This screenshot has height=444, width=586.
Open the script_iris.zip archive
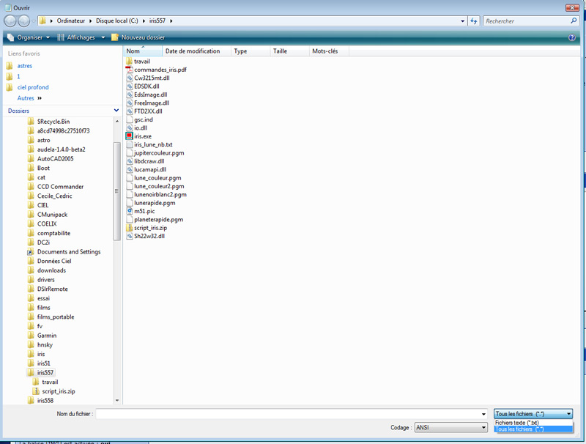coord(152,228)
